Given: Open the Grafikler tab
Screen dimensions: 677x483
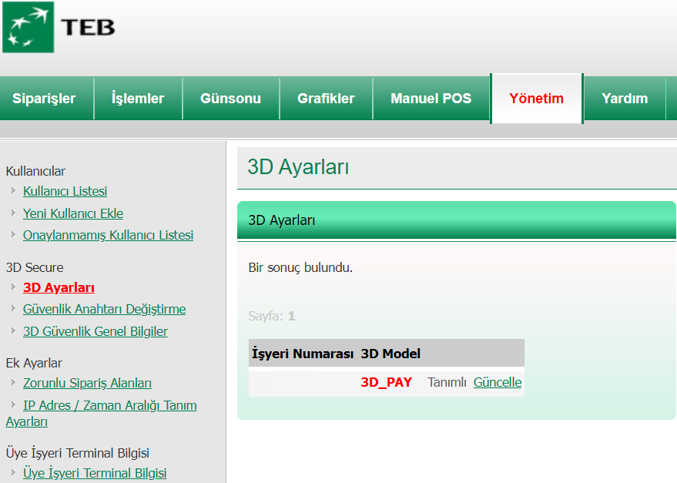Looking at the screenshot, I should coord(326,99).
